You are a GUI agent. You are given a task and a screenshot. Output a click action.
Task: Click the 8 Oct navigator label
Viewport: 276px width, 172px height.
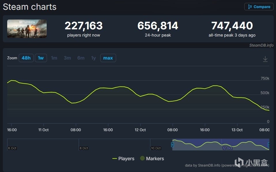click(x=84, y=148)
